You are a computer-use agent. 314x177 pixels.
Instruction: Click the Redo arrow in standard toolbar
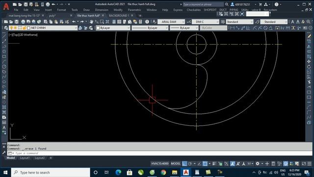pos(82,22)
